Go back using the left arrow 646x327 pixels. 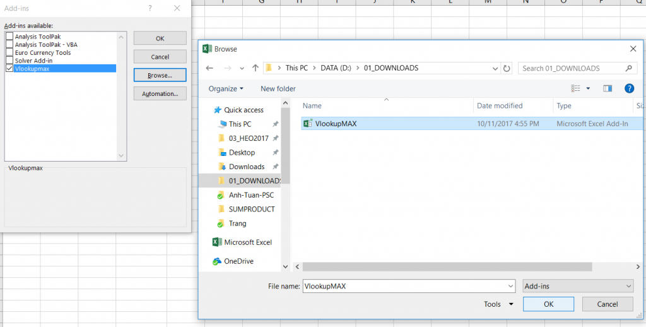(209, 68)
